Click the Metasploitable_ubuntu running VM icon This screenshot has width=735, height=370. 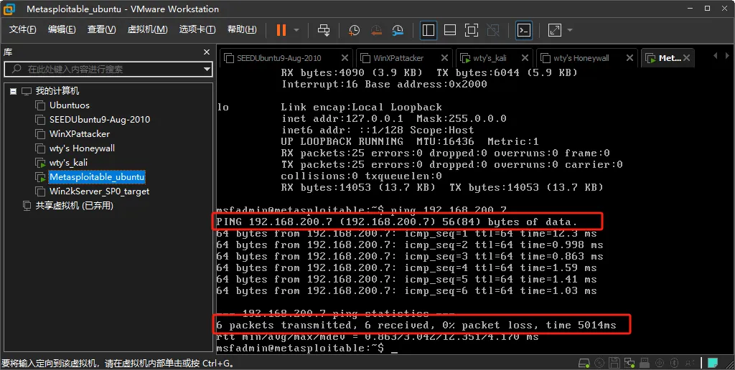[41, 178]
